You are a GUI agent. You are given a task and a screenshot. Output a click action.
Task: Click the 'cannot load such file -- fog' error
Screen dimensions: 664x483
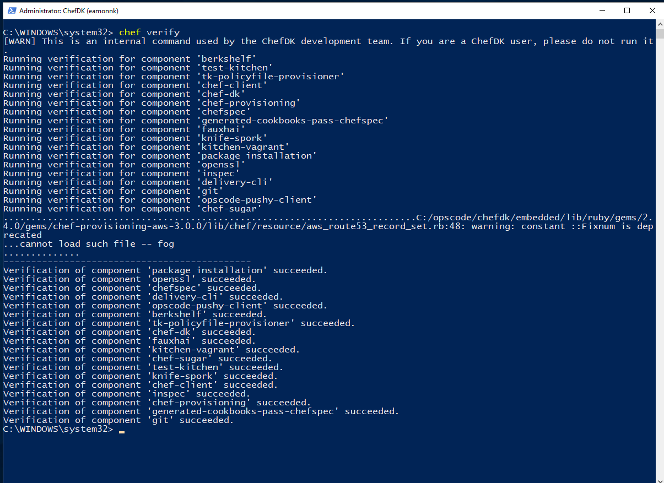[x=88, y=243]
